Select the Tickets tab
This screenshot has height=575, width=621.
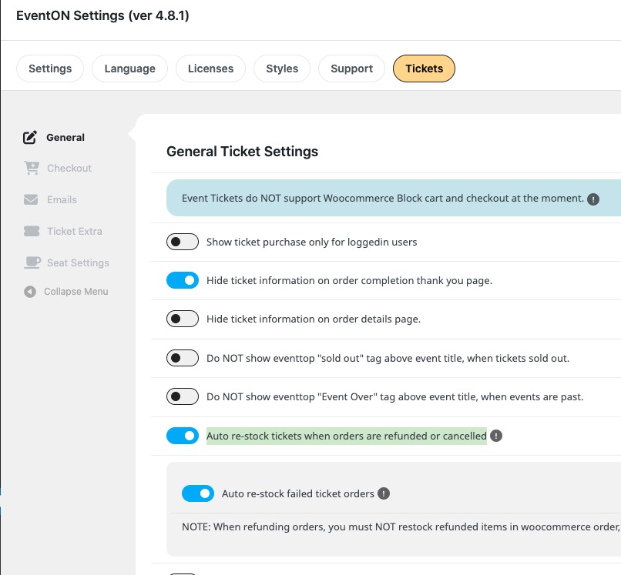click(x=424, y=69)
